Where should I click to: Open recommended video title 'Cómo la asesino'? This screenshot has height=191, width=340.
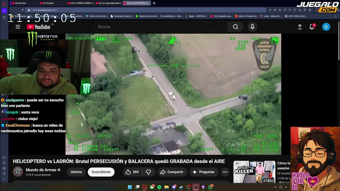coord(284,166)
